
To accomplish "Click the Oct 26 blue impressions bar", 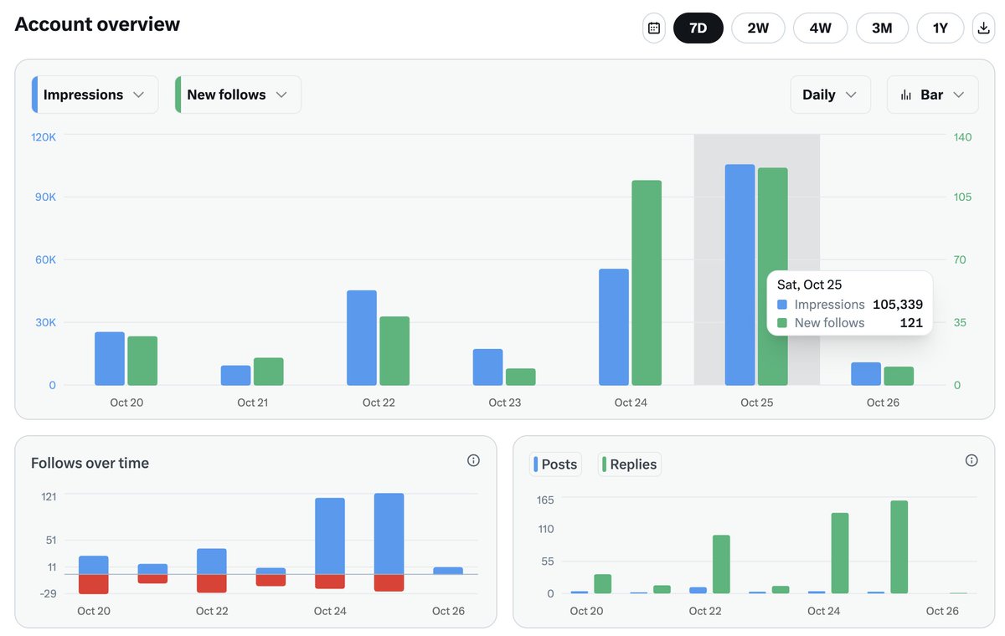I will [x=866, y=374].
